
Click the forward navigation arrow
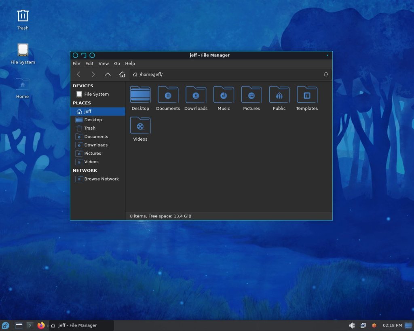click(93, 74)
